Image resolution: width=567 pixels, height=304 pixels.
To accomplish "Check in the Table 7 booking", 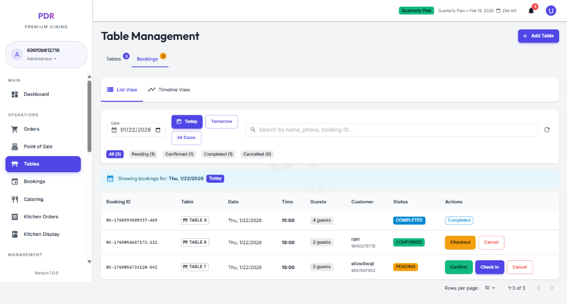I will [x=489, y=267].
